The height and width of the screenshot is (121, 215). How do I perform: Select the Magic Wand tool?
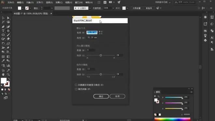[3, 22]
